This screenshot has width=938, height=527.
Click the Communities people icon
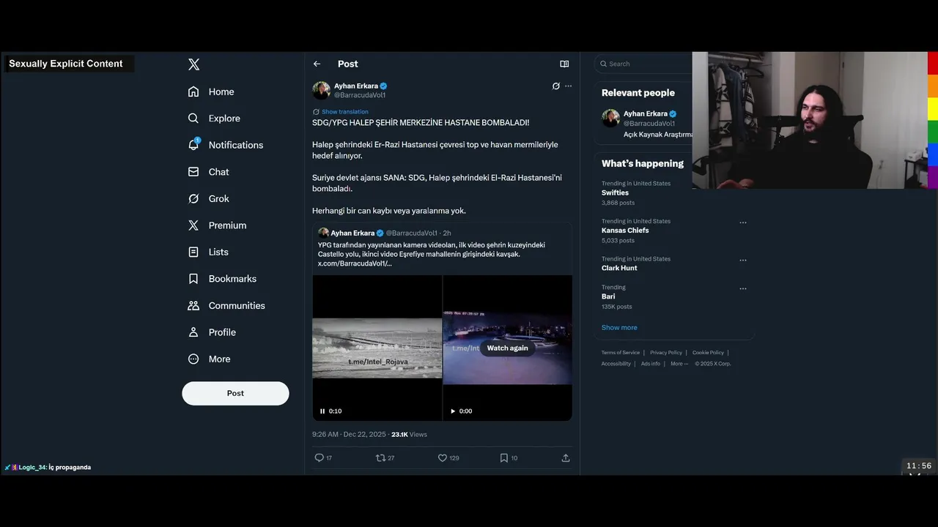(x=193, y=305)
